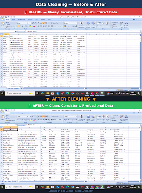This screenshot has width=142, height=193.
Task: Click Office button in AFTER Excel window
Action: [x=2, y=111]
